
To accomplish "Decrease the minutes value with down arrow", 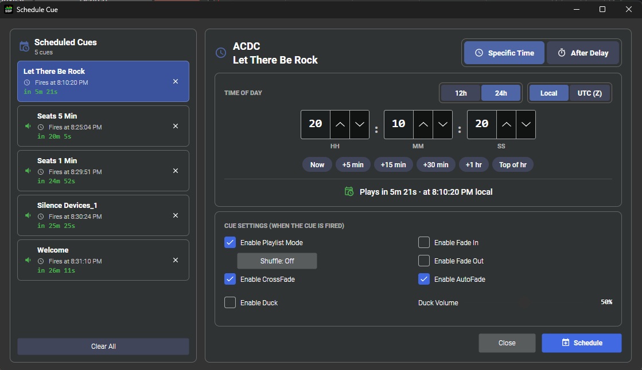I will [x=442, y=124].
